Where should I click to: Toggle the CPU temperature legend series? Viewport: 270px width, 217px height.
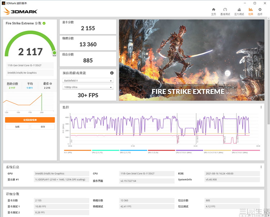pos(105,152)
